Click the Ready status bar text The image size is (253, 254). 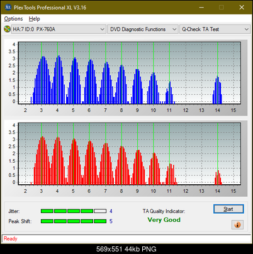(11, 239)
